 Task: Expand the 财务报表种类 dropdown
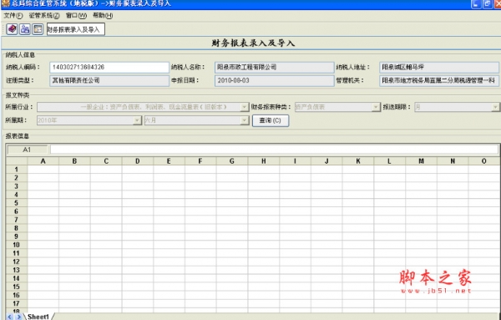[x=376, y=107]
